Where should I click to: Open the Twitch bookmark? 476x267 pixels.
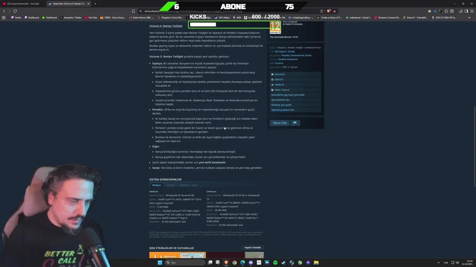(16, 17)
